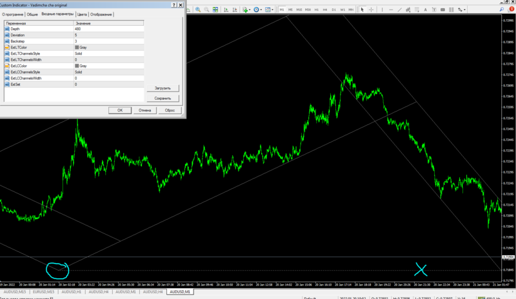Change the ExtLTChannelsStyle Solid value
The image size is (516, 299).
click(108, 53)
